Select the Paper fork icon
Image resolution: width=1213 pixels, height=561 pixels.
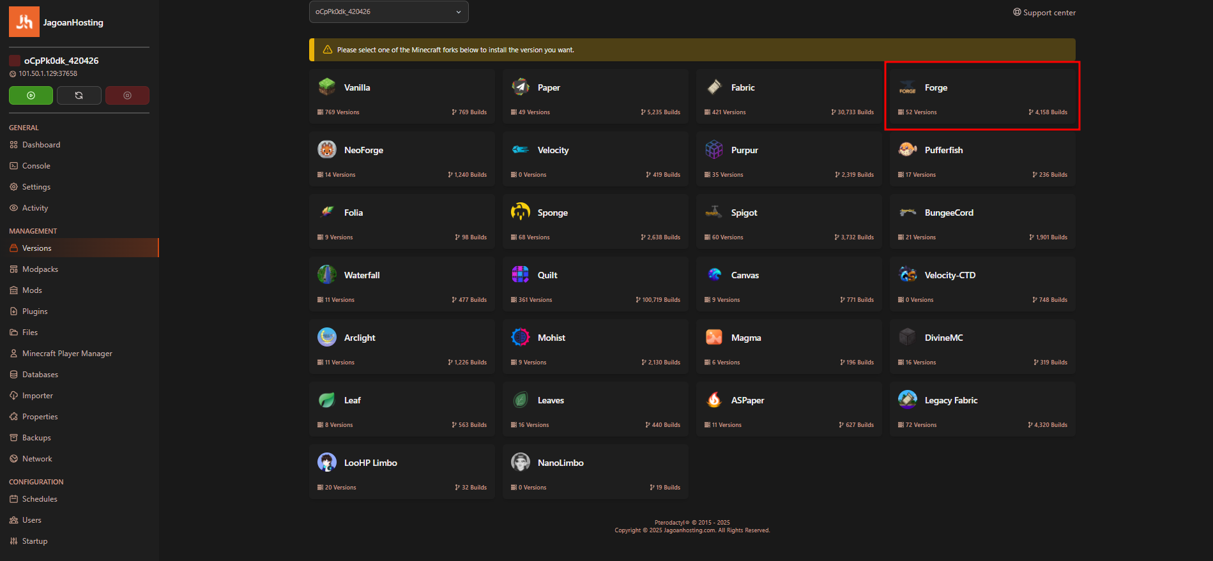pyautogui.click(x=521, y=87)
